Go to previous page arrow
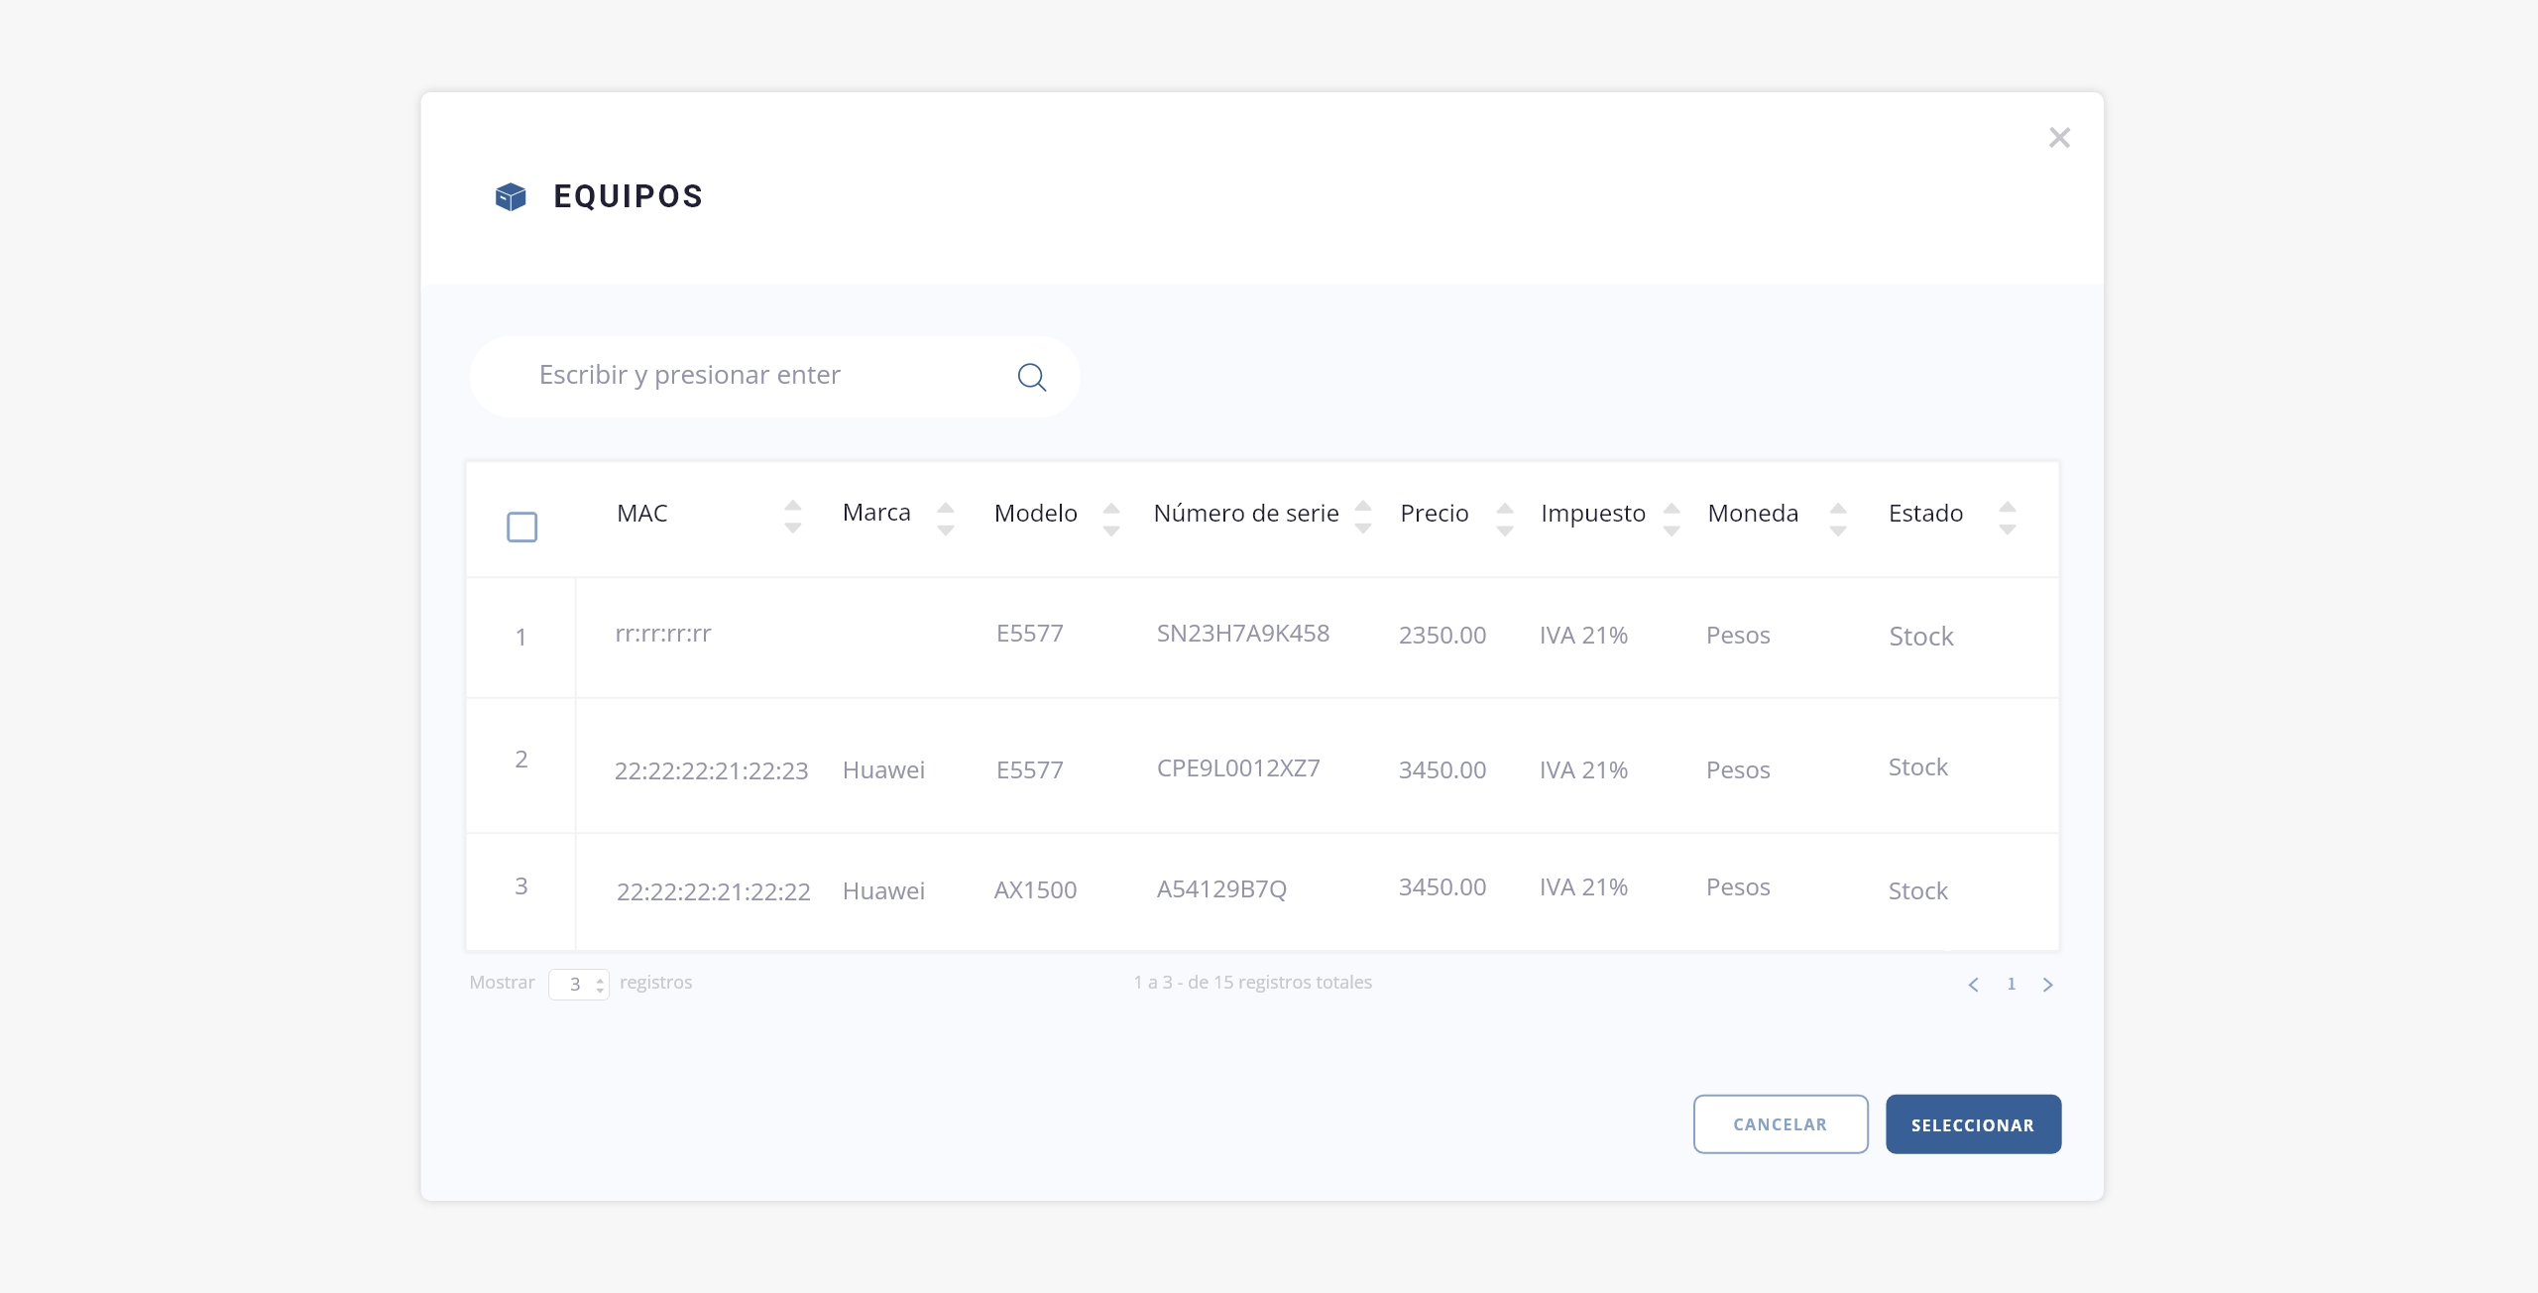The image size is (2538, 1293). coord(1973,984)
